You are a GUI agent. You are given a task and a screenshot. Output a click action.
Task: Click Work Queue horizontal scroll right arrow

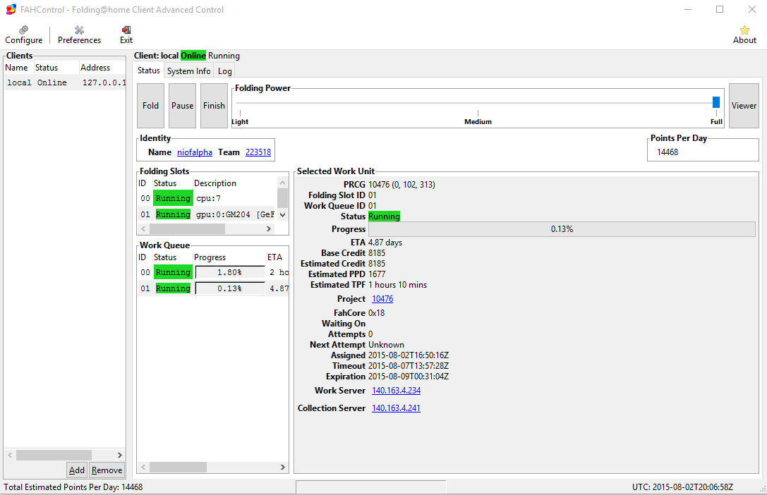click(x=282, y=467)
